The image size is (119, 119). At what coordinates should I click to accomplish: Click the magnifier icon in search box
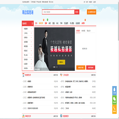43,12
